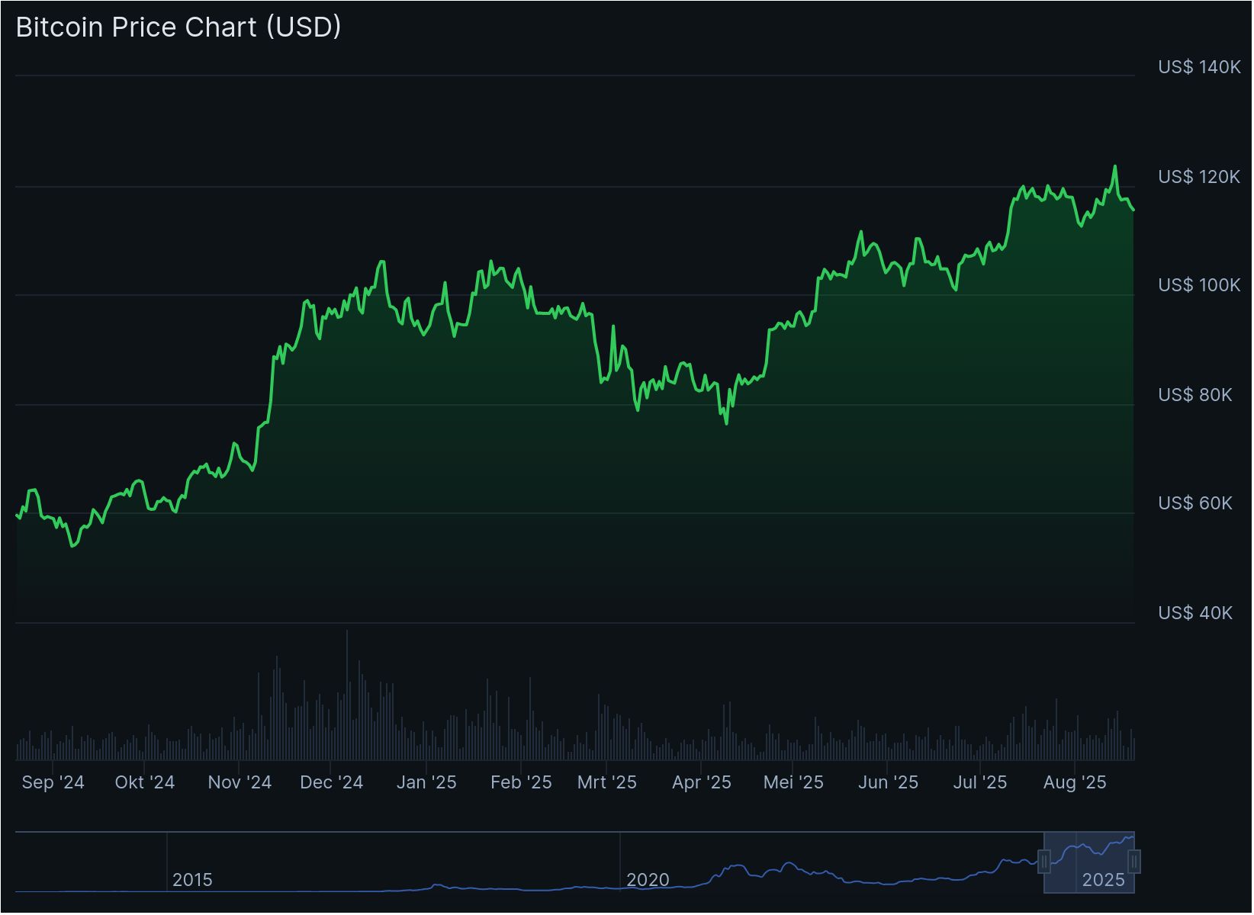
Task: Click the 'Nov '24' axis label
Action: click(239, 782)
